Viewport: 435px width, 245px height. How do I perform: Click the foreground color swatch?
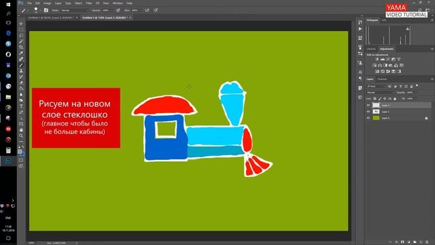coord(20,152)
